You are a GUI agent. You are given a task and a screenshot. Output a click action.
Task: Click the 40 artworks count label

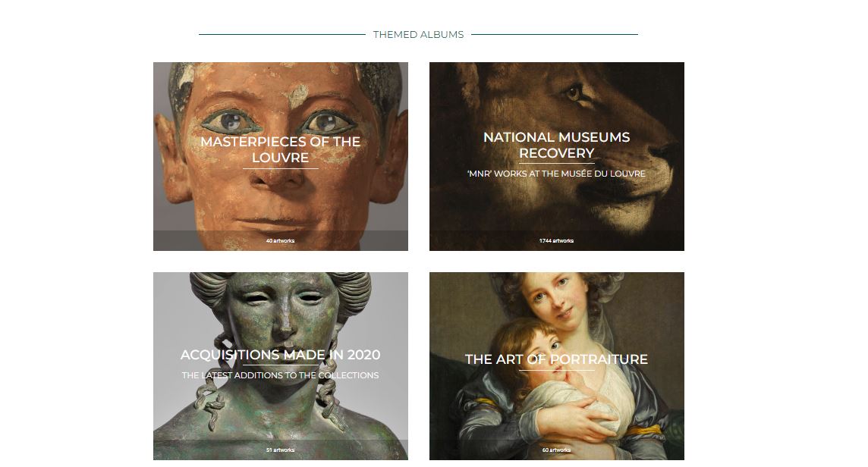coord(280,240)
